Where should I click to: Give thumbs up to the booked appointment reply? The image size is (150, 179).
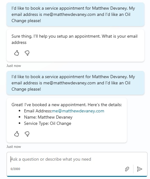pyautogui.click(x=17, y=134)
